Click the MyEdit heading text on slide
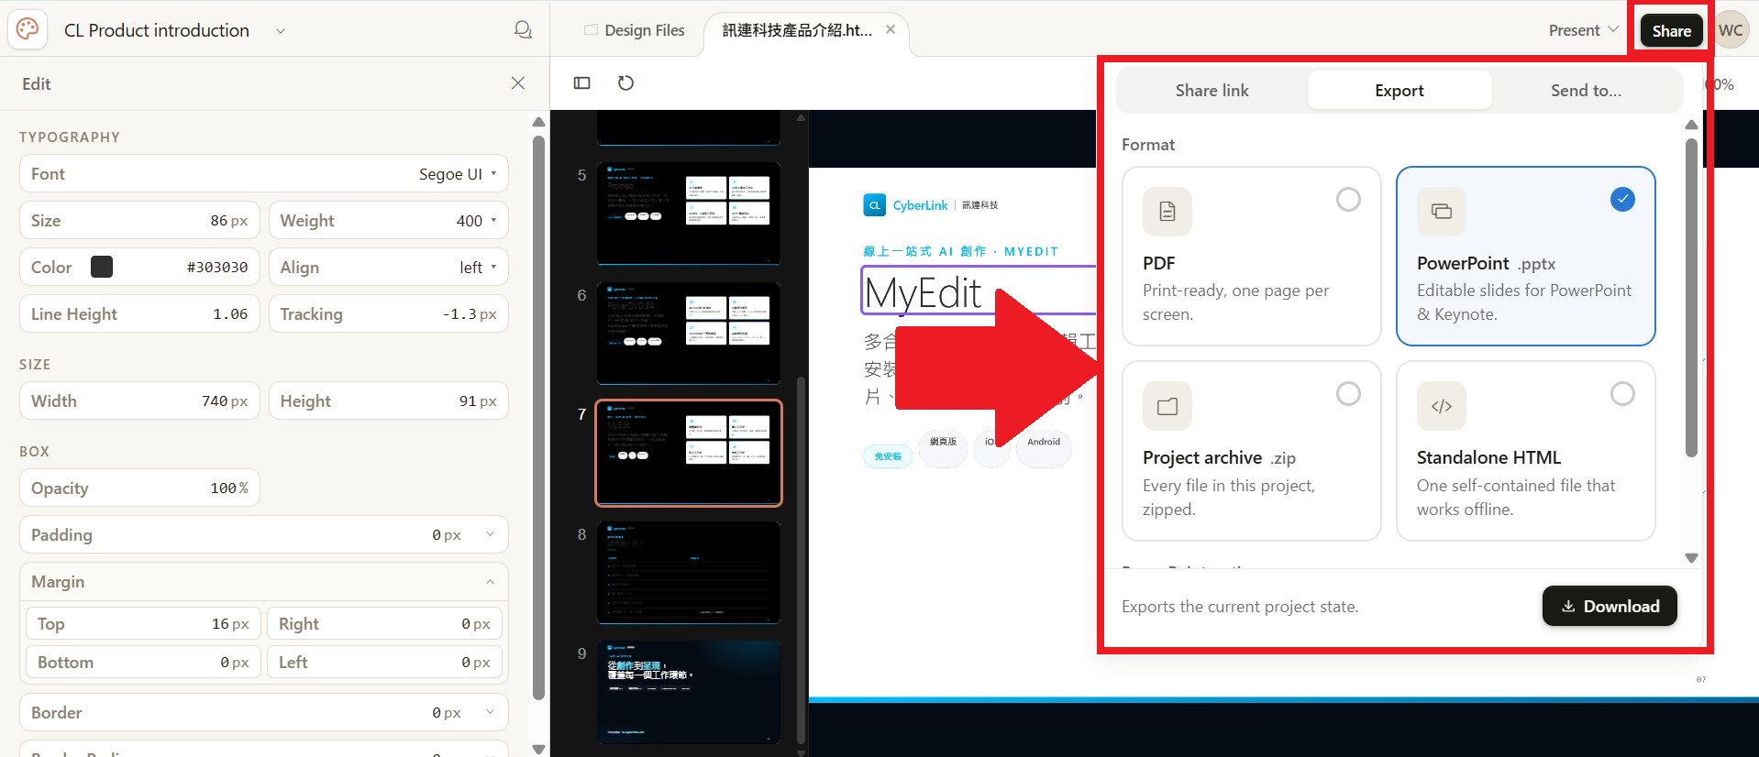 click(x=923, y=293)
